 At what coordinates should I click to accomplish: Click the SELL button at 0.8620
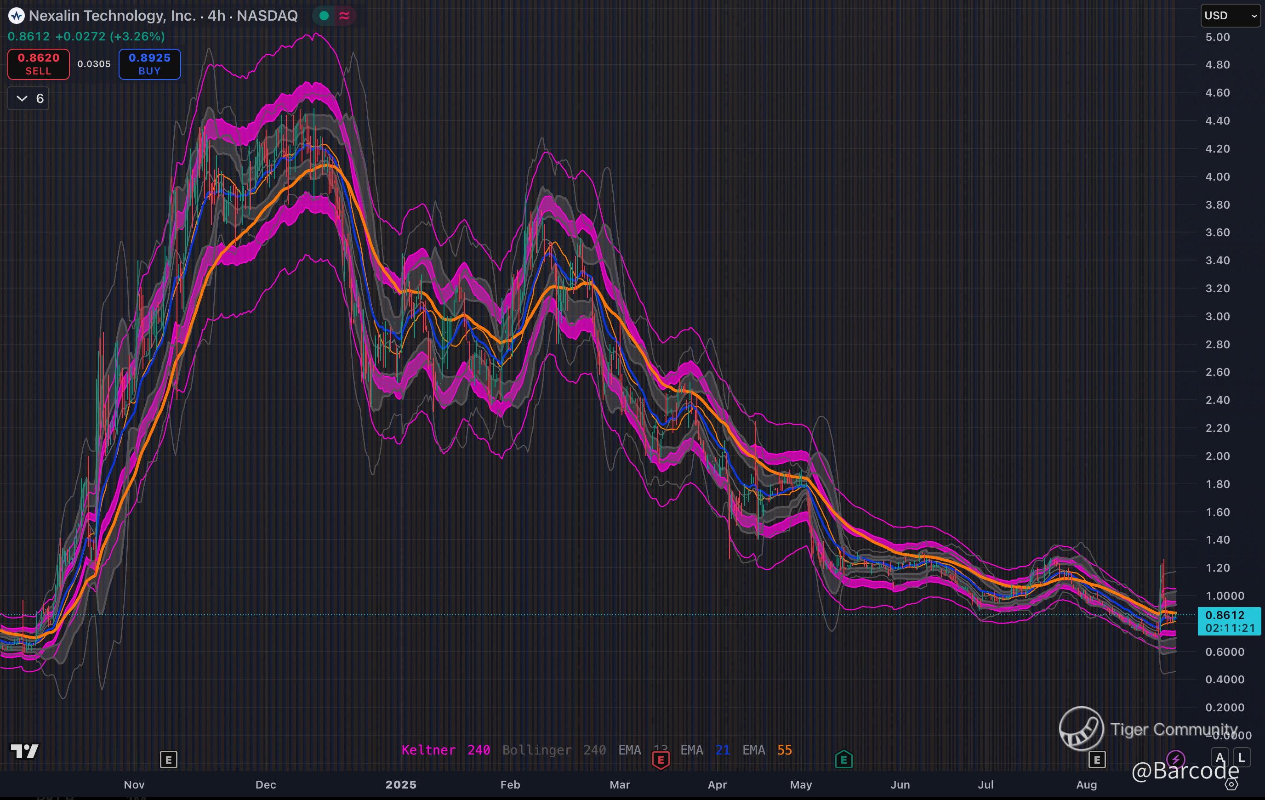point(38,64)
